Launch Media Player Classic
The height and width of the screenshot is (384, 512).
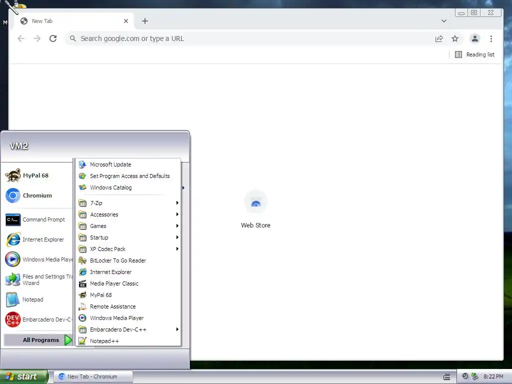[x=128, y=283]
